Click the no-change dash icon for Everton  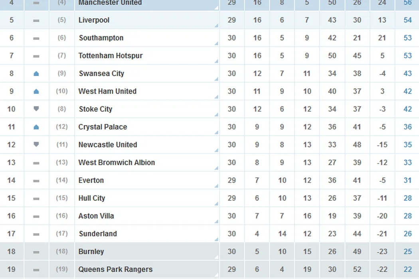36,181
